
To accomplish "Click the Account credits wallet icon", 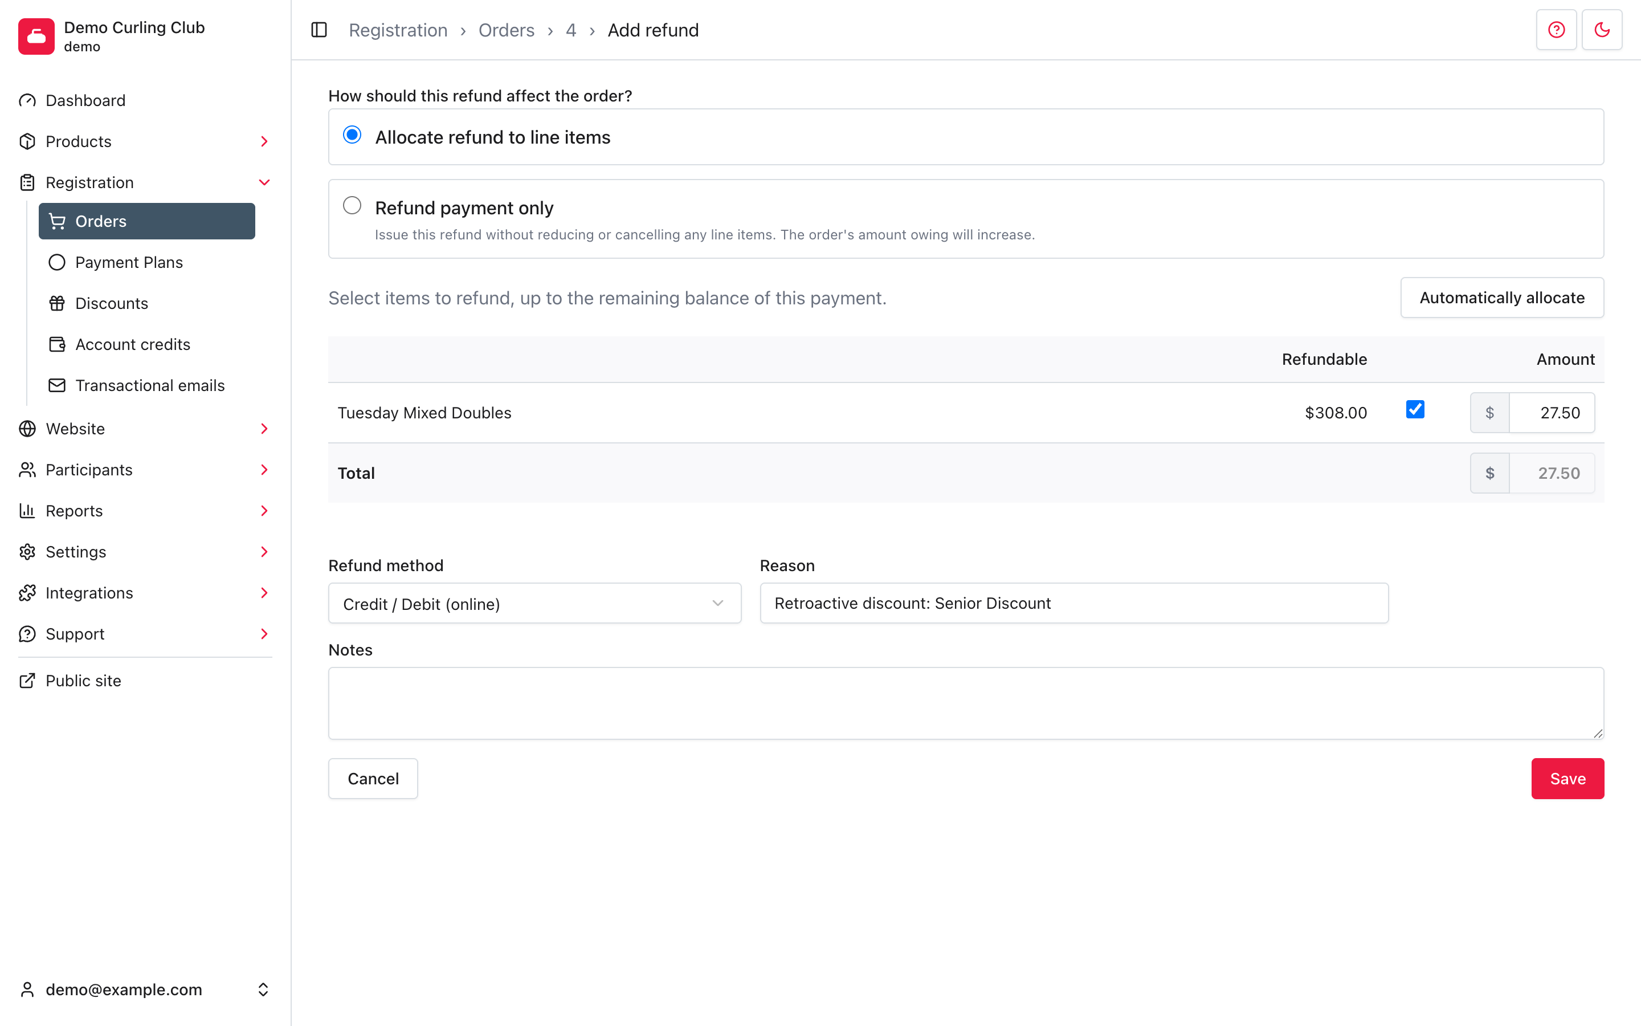I will coord(57,344).
